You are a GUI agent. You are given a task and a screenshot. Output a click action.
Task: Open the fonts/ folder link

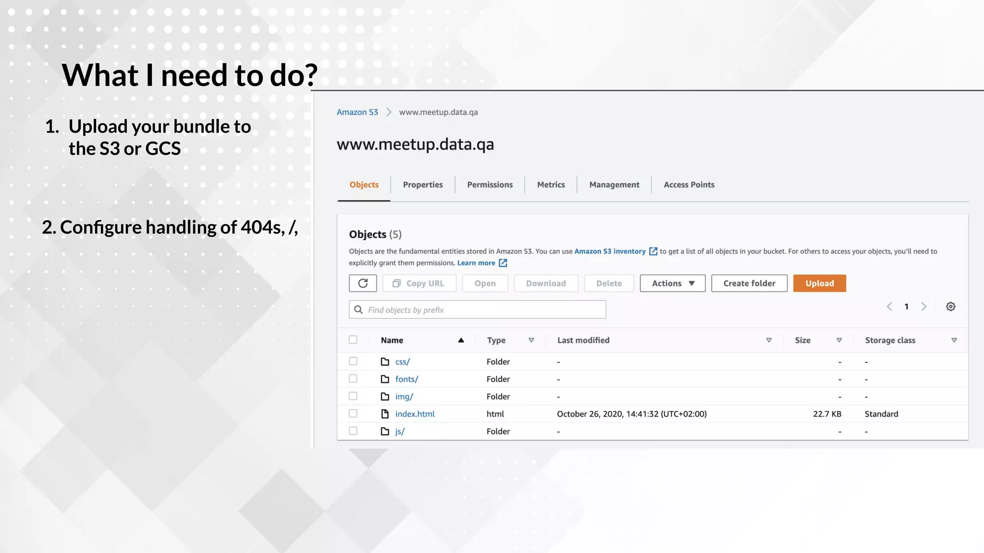click(x=406, y=379)
